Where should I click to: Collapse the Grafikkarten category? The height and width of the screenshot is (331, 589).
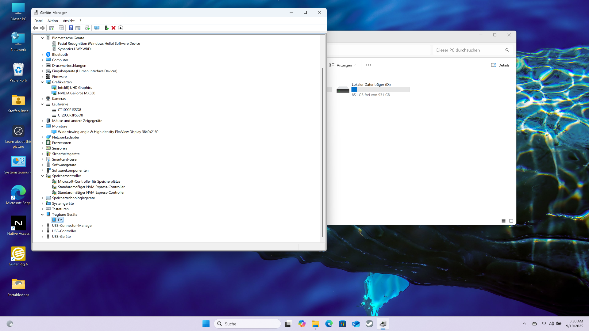(42, 82)
